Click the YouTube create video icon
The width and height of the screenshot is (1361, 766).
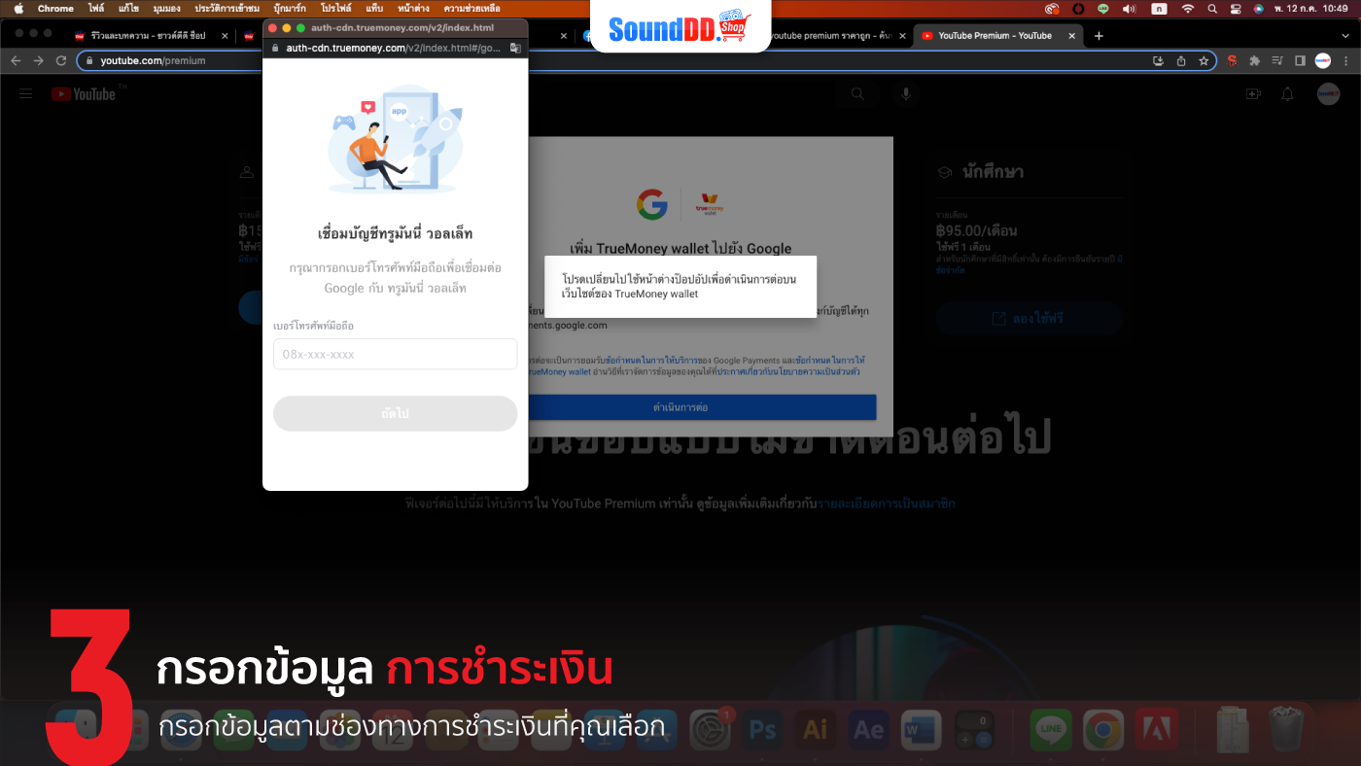point(1253,94)
